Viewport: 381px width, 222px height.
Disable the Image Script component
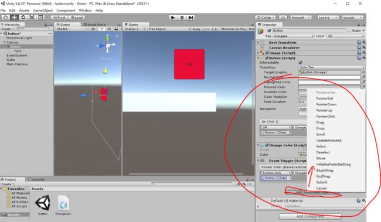click(x=267, y=53)
